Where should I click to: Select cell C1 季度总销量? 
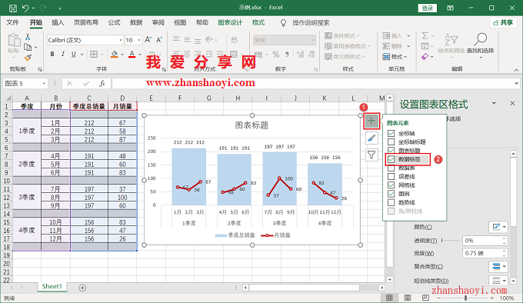click(x=89, y=107)
